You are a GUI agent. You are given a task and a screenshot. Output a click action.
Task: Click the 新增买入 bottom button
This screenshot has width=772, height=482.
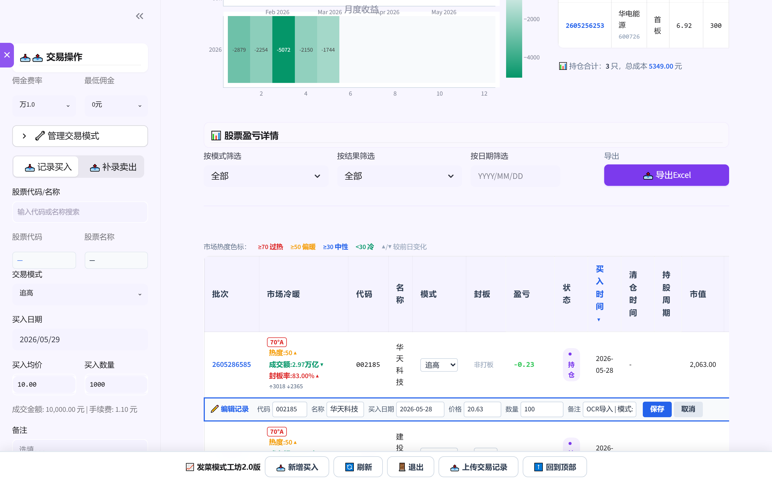(297, 467)
